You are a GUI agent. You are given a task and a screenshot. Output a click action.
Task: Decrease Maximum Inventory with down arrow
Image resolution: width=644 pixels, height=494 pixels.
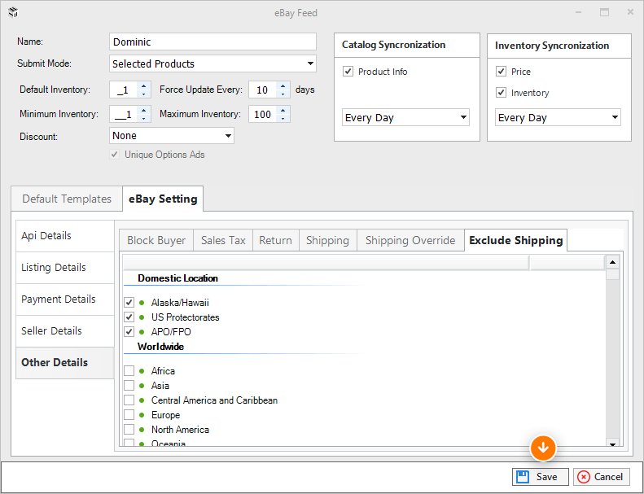[x=283, y=118]
